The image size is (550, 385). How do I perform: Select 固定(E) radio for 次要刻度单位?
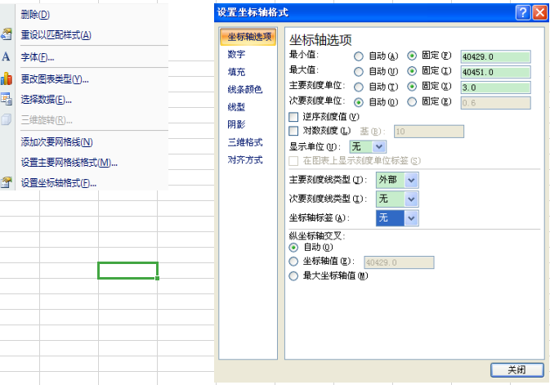(x=412, y=102)
